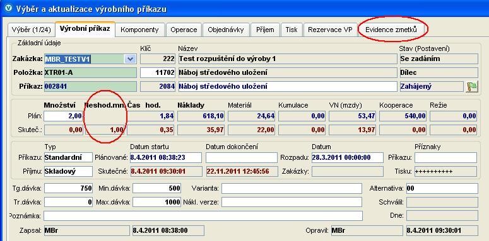Click the Max.dávka field showing 1000
The image size is (489, 241).
point(157,202)
